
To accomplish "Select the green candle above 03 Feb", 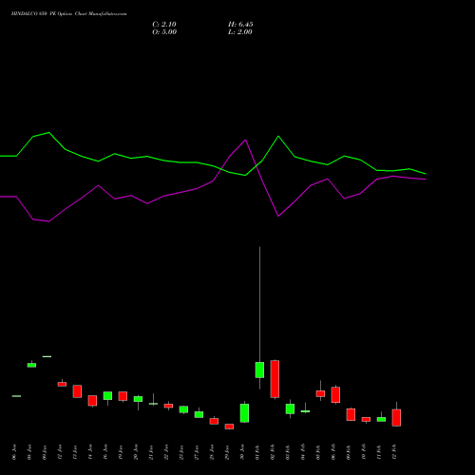I will point(290,408).
